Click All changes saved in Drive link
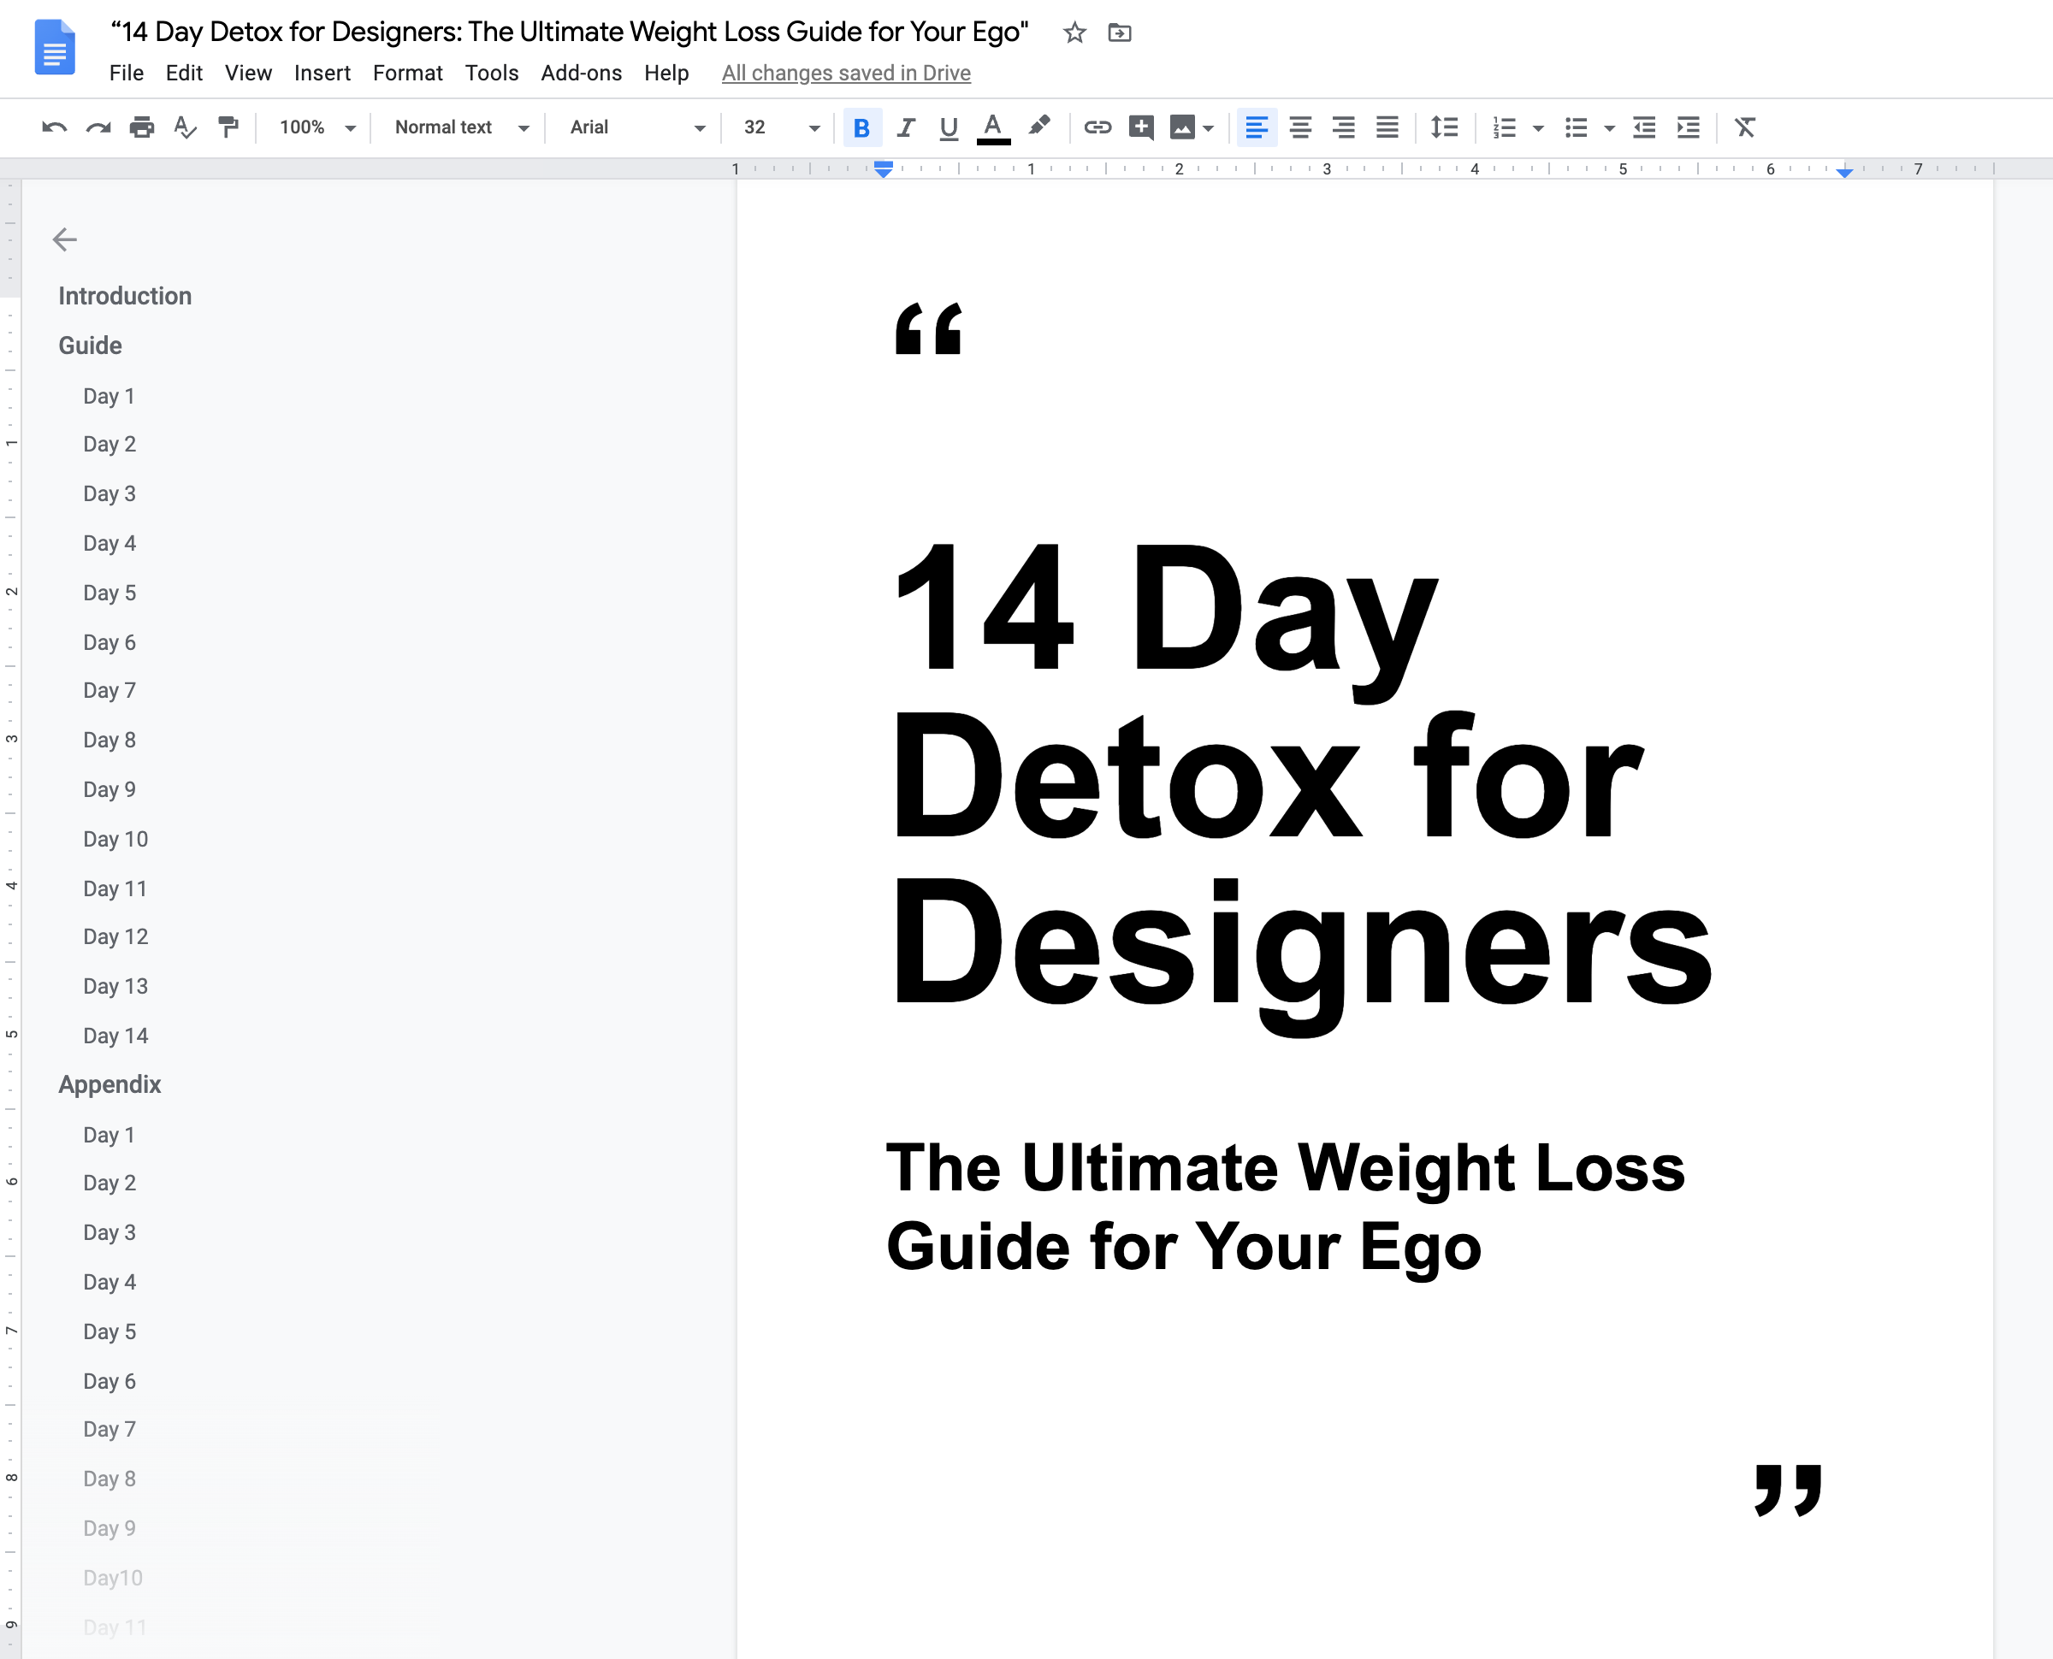 pyautogui.click(x=846, y=73)
